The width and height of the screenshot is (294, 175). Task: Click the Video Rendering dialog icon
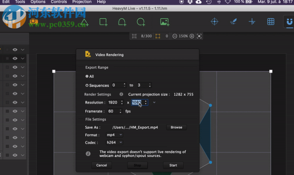[88, 54]
